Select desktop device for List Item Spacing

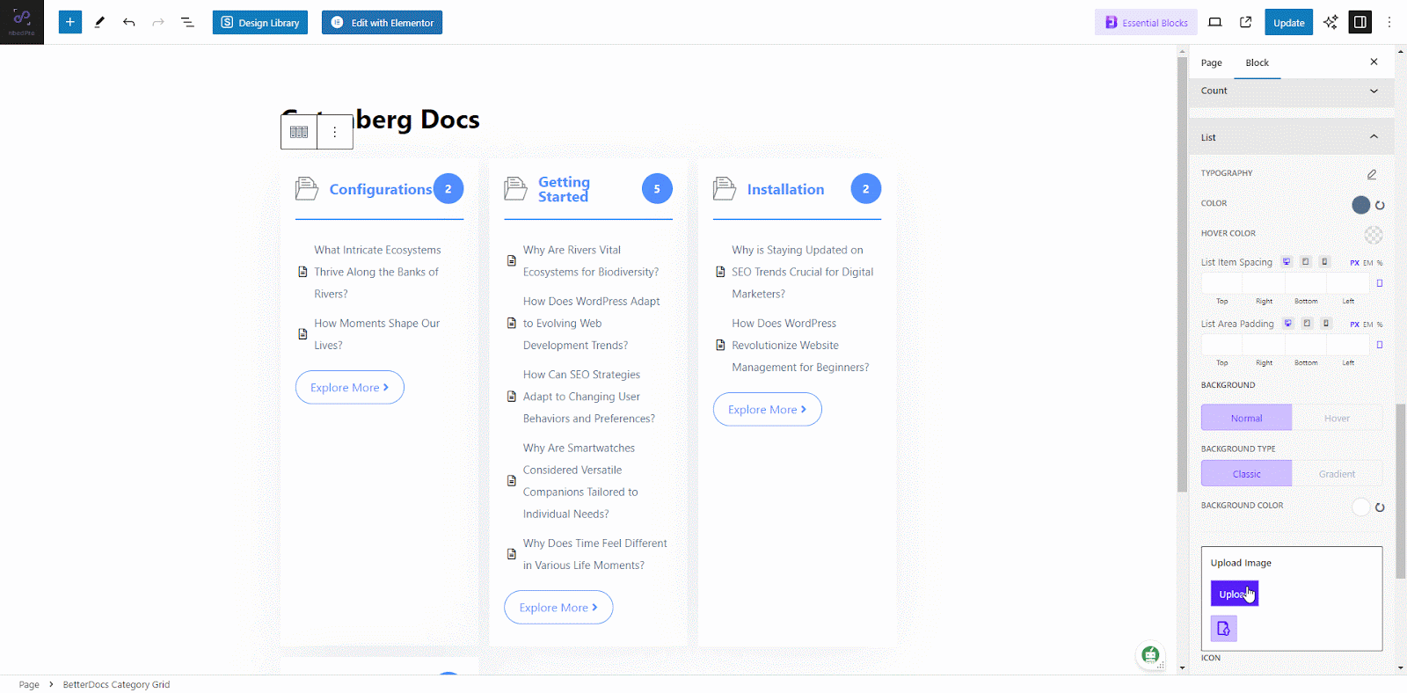tap(1287, 262)
